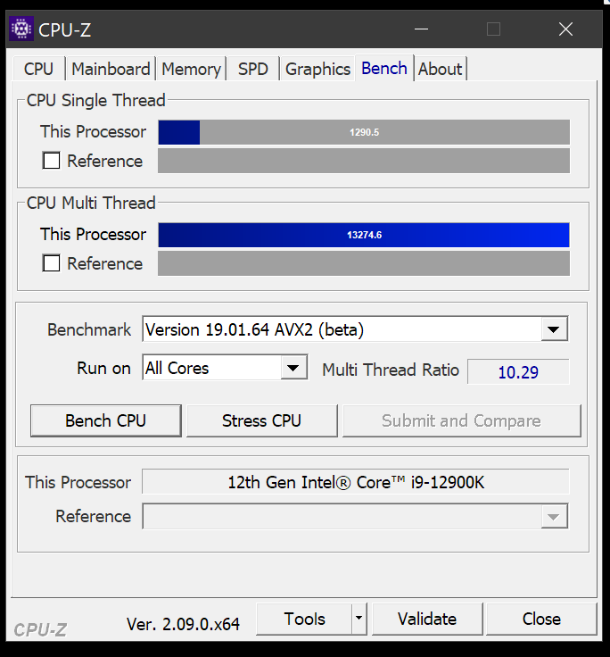Switch to the CPU tab
The height and width of the screenshot is (657, 610).
coord(39,69)
